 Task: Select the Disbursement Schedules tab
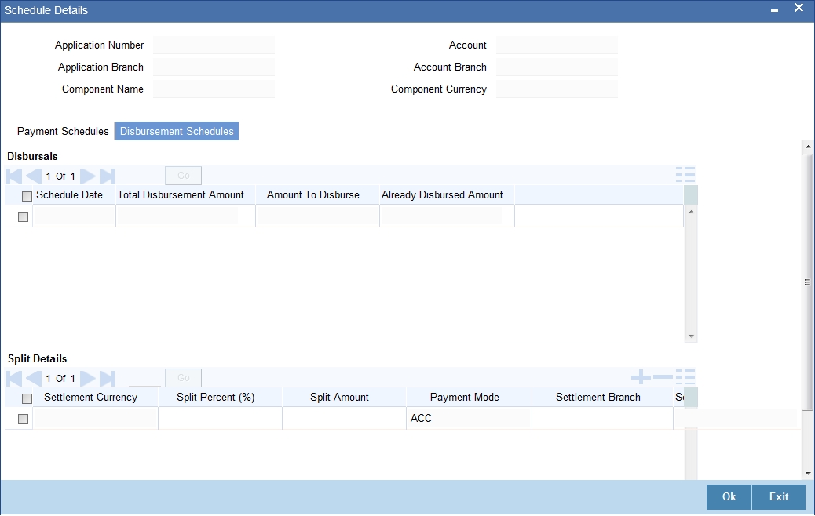click(x=176, y=131)
